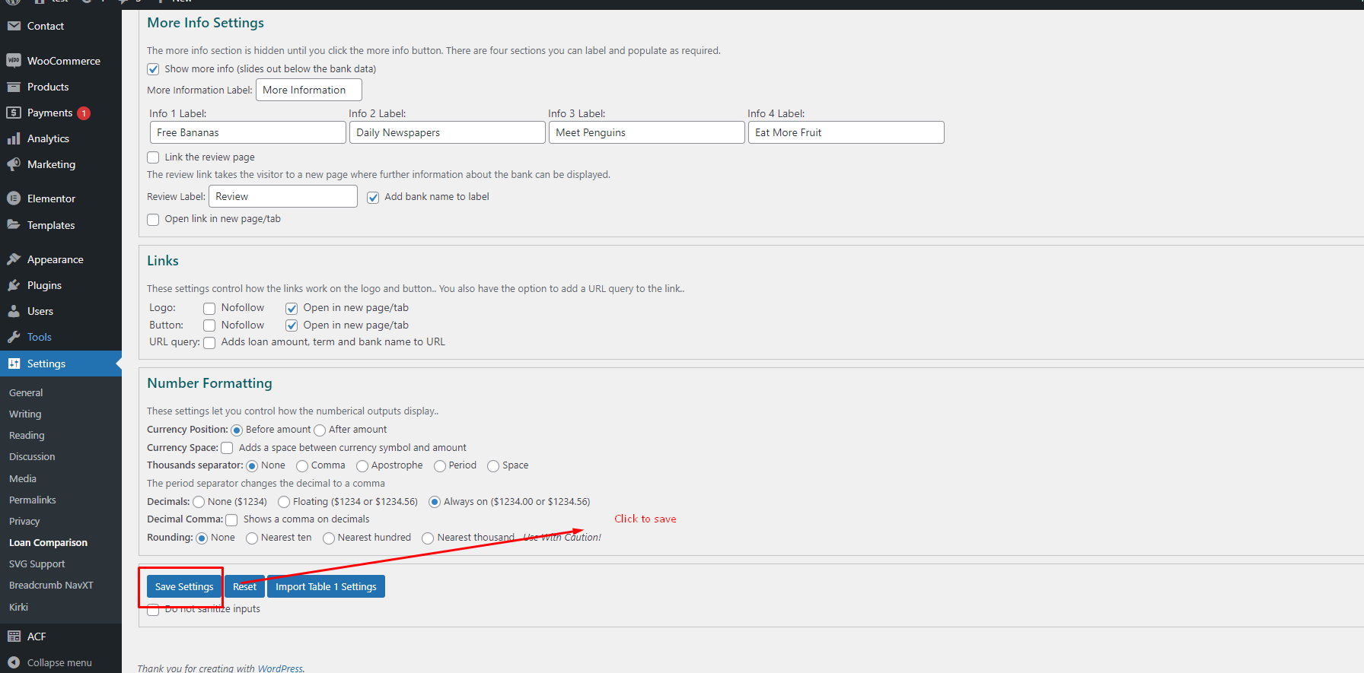Image resolution: width=1364 pixels, height=673 pixels.
Task: Check the Decimal Comma checkbox
Action: (231, 520)
